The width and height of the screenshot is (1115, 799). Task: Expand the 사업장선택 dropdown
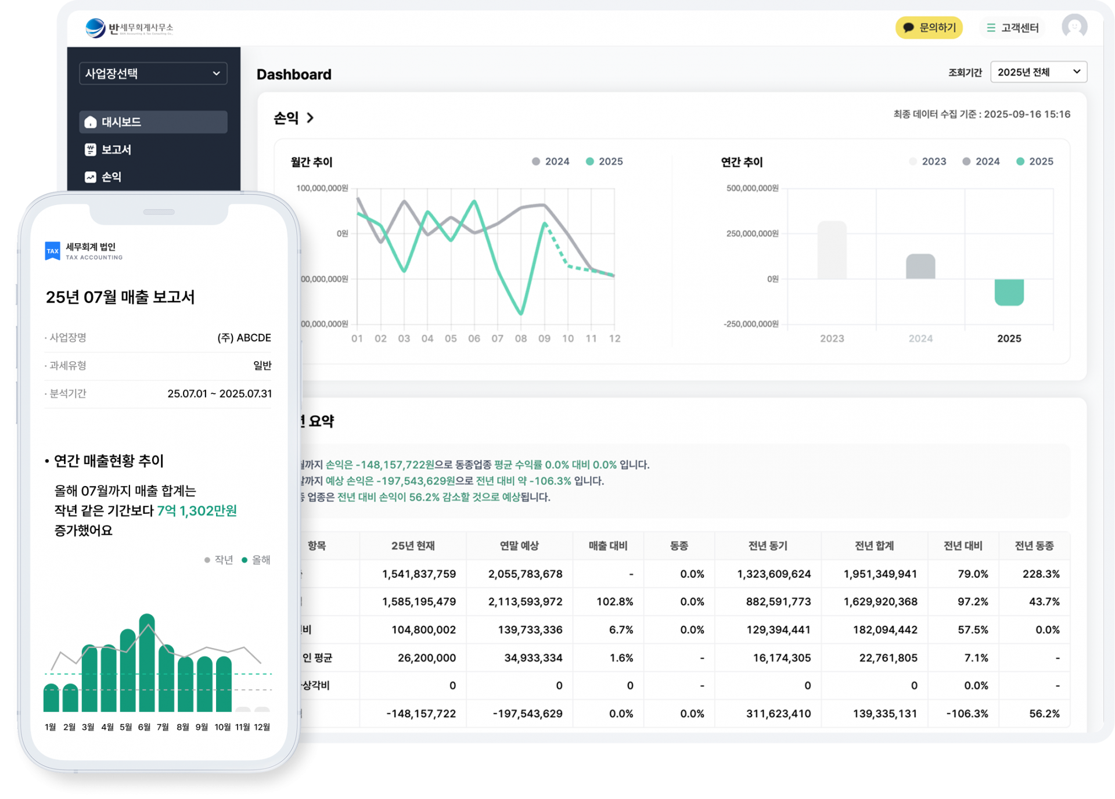(153, 73)
